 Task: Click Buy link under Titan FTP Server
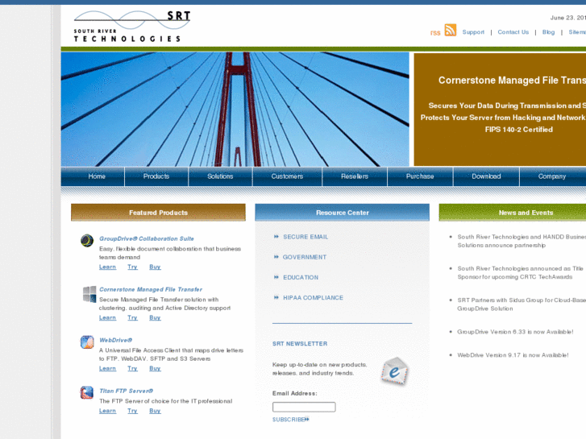155,411
